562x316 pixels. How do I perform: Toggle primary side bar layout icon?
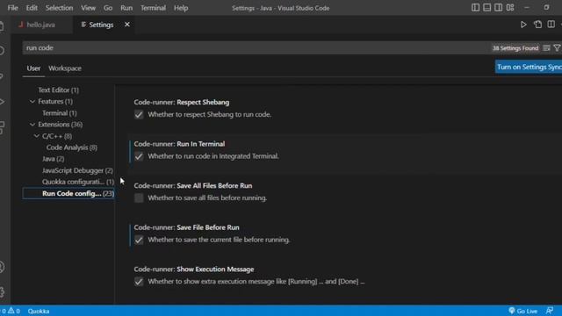(475, 8)
